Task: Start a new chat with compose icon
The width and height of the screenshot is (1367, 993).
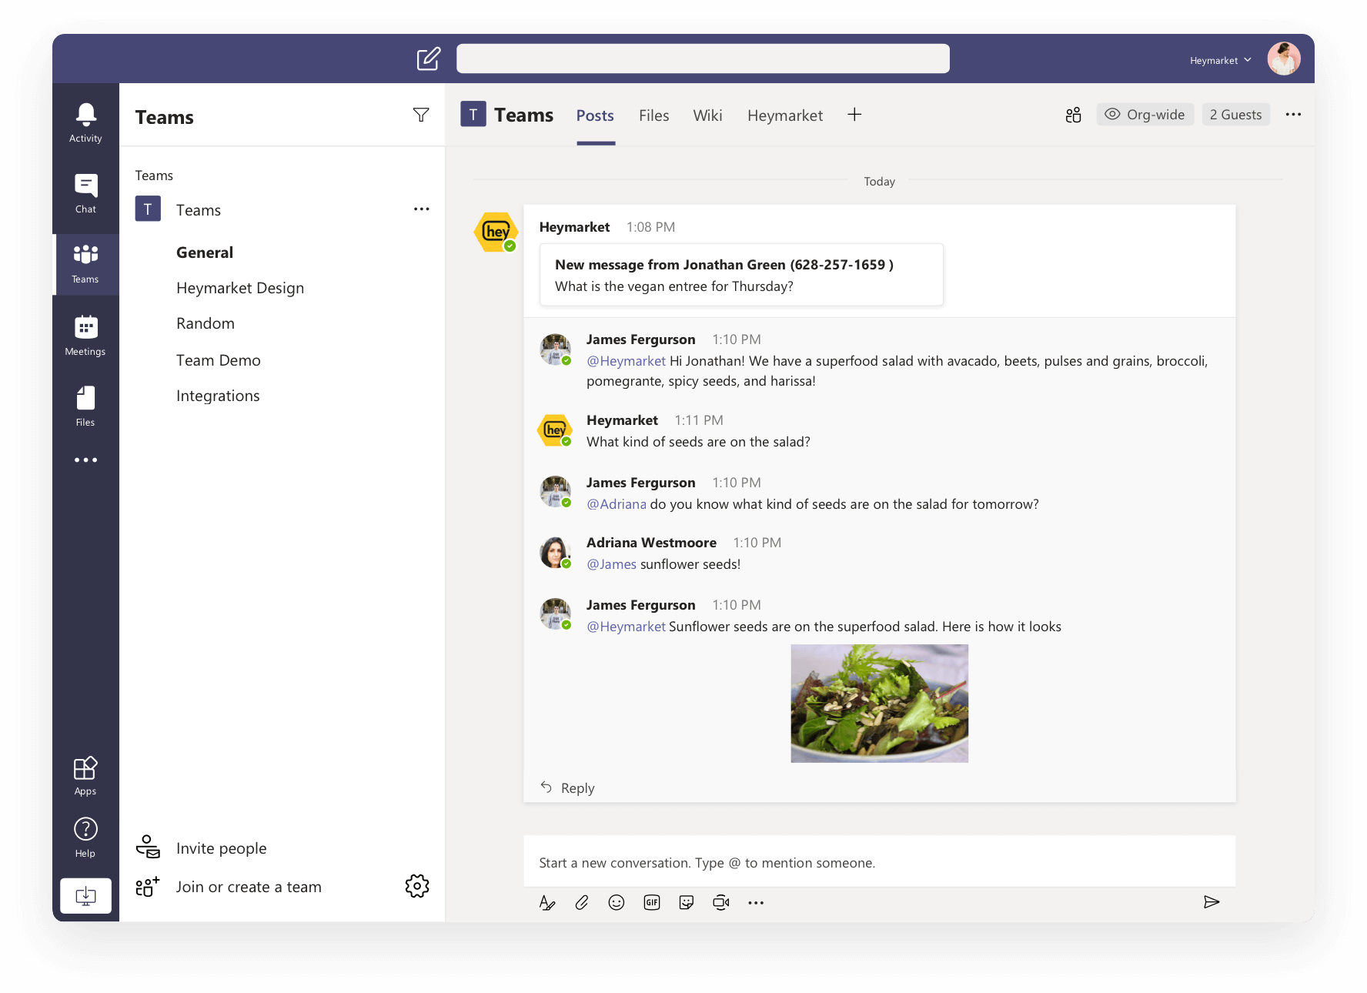Action: click(x=429, y=59)
